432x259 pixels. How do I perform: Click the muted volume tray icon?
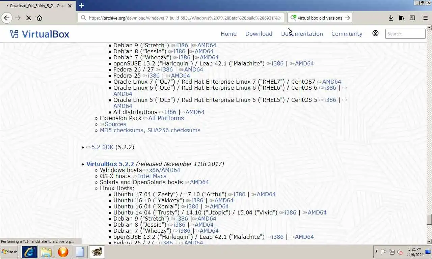click(400, 252)
